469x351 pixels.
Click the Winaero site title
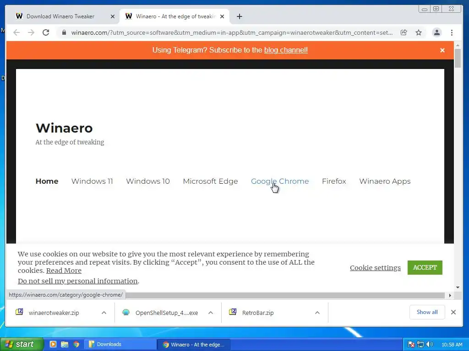click(64, 128)
